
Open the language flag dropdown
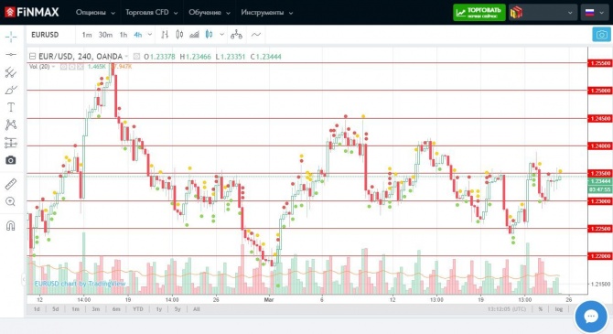pyautogui.click(x=595, y=13)
